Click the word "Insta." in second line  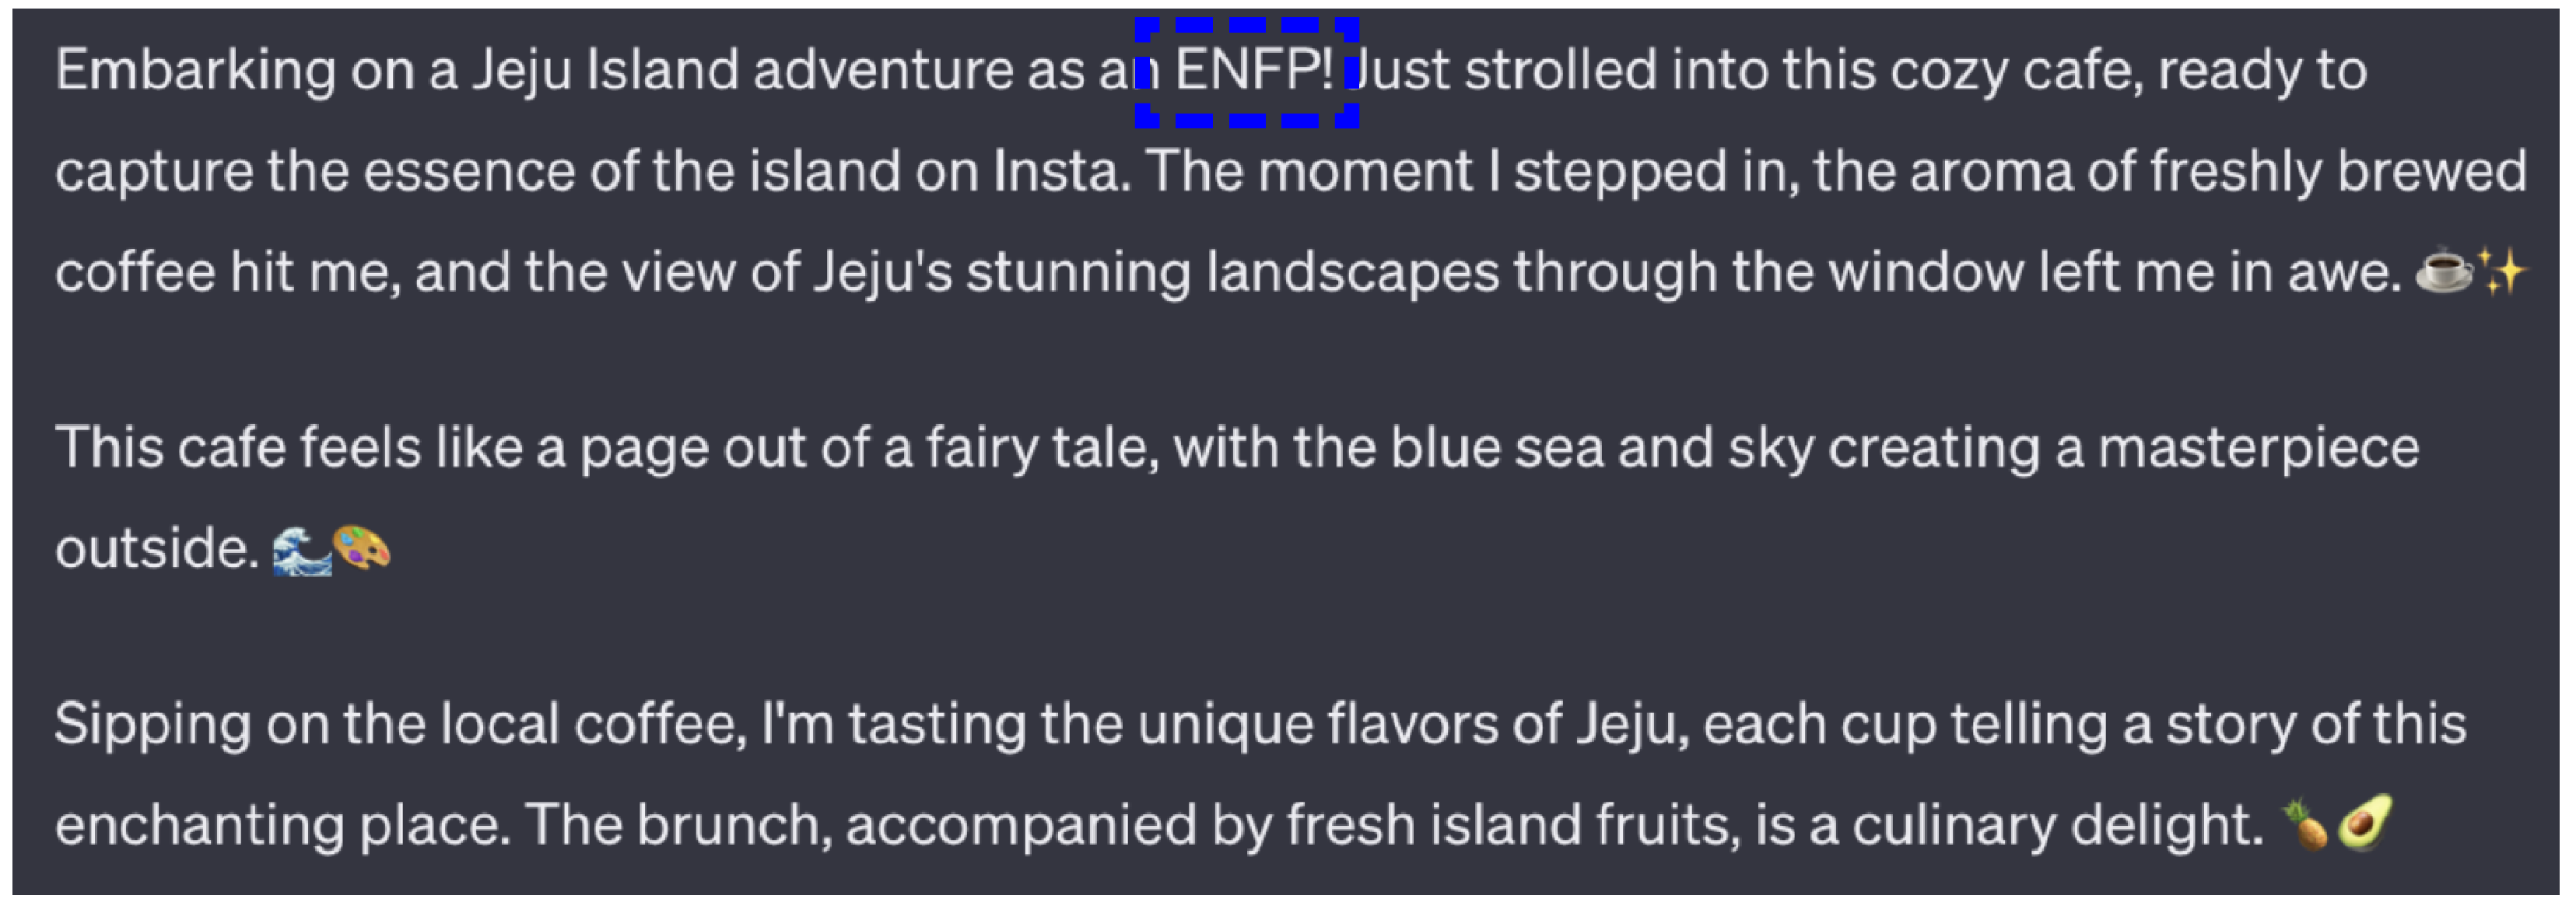[1061, 171]
